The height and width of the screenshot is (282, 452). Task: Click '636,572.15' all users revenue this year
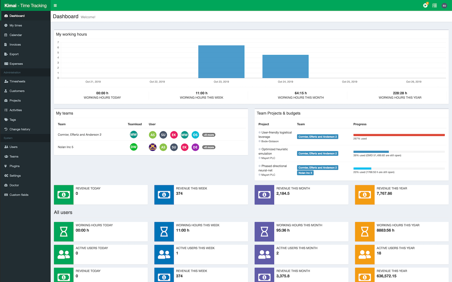(386, 276)
